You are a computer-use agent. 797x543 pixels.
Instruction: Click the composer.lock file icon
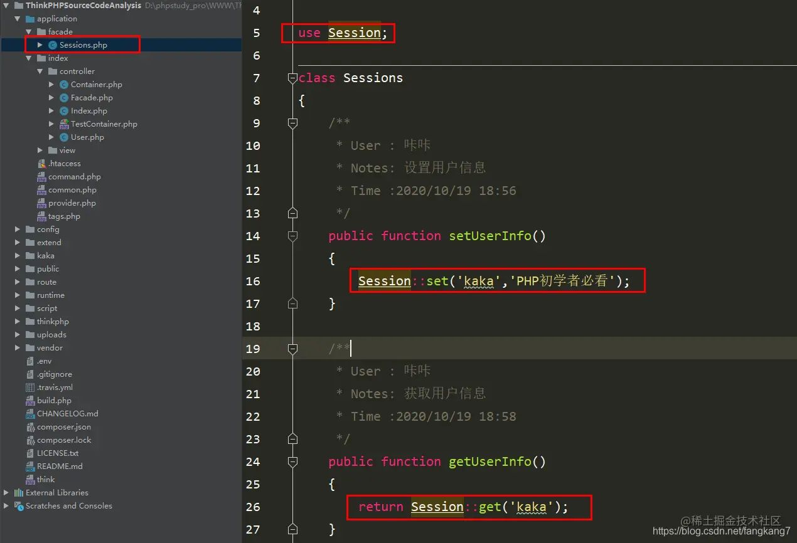[30, 440]
